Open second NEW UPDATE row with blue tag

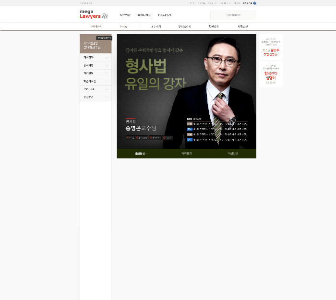[217, 129]
